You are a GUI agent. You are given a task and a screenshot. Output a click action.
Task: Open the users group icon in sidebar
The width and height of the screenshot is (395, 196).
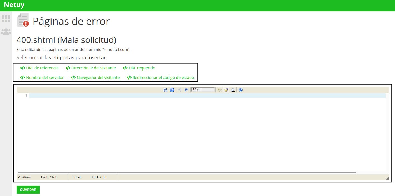tap(6, 32)
